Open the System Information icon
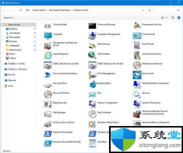The width and height of the screenshot is (183, 153). [x=137, y=104]
